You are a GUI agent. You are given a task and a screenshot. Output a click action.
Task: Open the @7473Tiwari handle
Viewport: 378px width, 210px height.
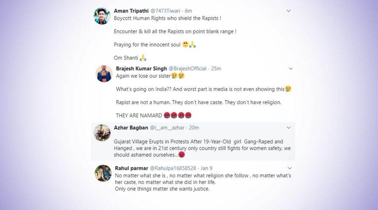tap(165, 11)
